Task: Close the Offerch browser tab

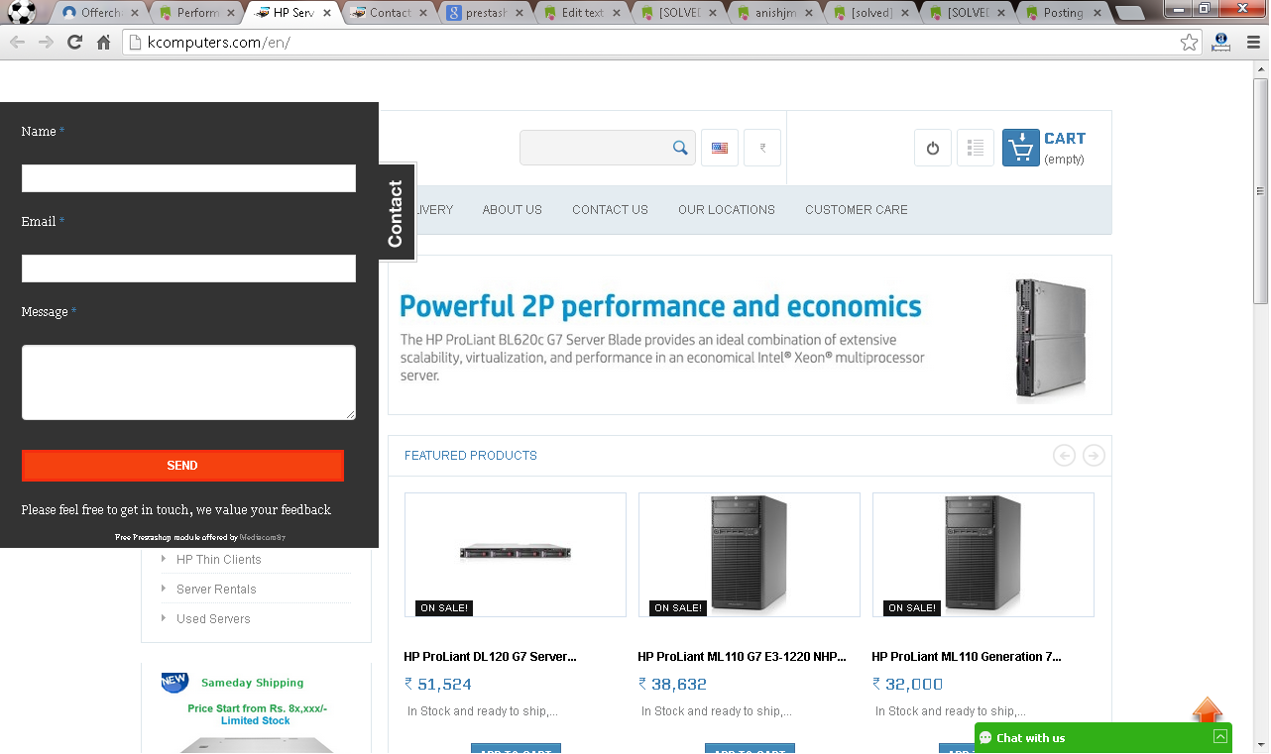Action: coord(137,13)
